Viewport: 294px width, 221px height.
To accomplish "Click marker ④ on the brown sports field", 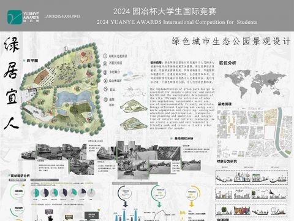I will coord(42,77).
